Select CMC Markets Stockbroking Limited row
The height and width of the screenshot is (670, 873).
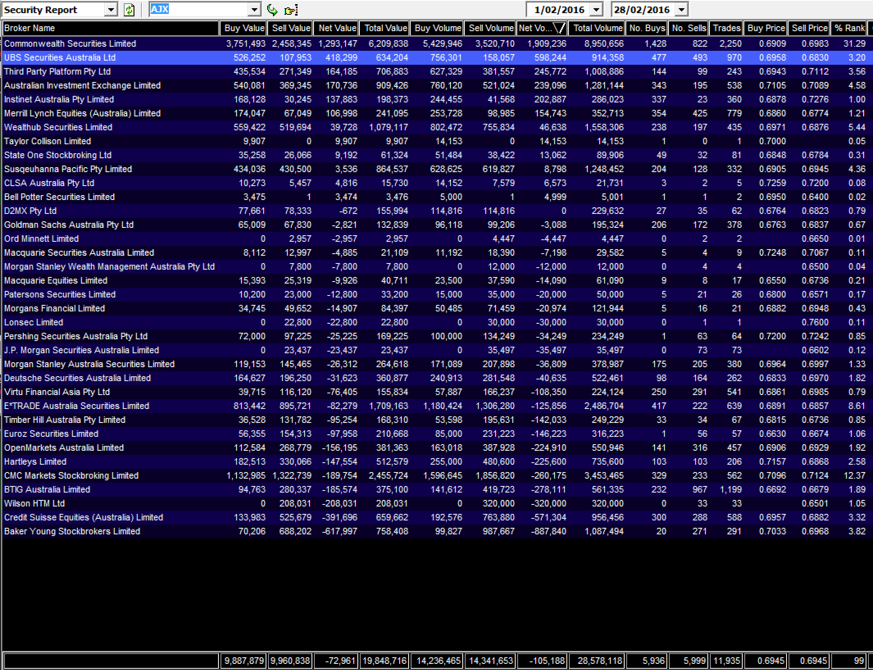[437, 475]
